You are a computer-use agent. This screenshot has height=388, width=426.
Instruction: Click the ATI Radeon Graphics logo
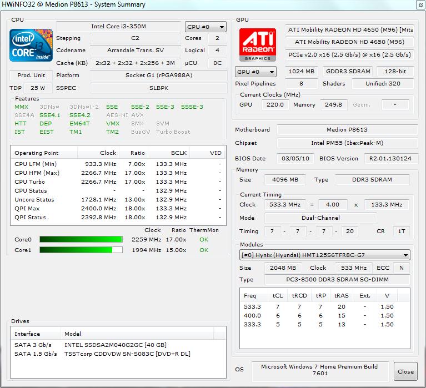pos(258,45)
